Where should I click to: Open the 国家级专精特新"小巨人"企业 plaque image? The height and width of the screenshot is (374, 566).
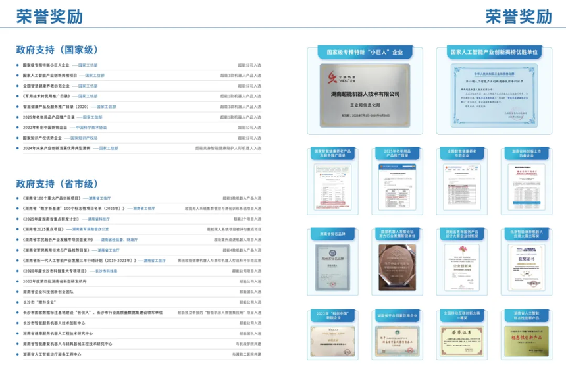[365, 95]
